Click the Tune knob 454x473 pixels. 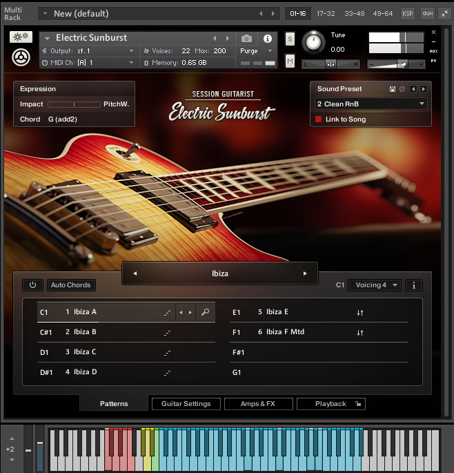(313, 42)
